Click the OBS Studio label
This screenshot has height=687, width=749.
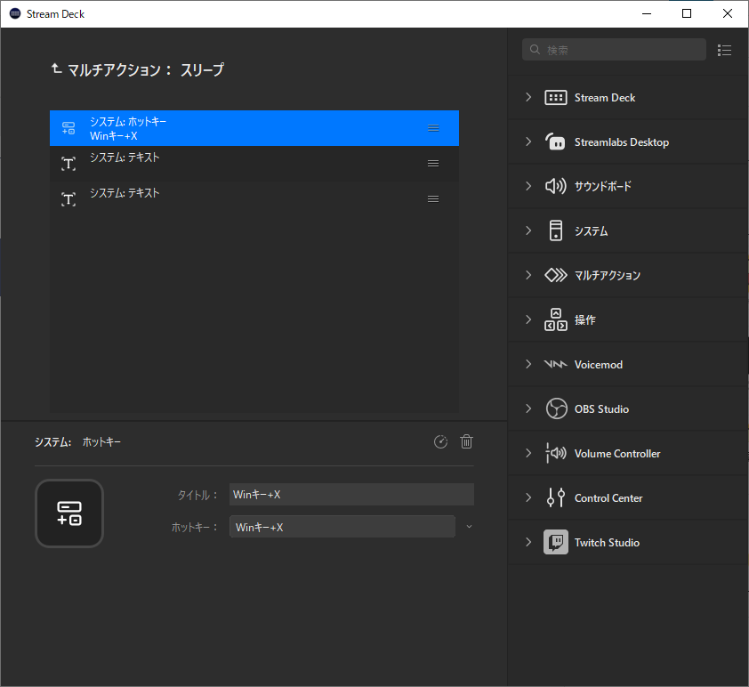point(601,409)
